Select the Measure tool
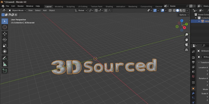 pyautogui.click(x=5, y=64)
